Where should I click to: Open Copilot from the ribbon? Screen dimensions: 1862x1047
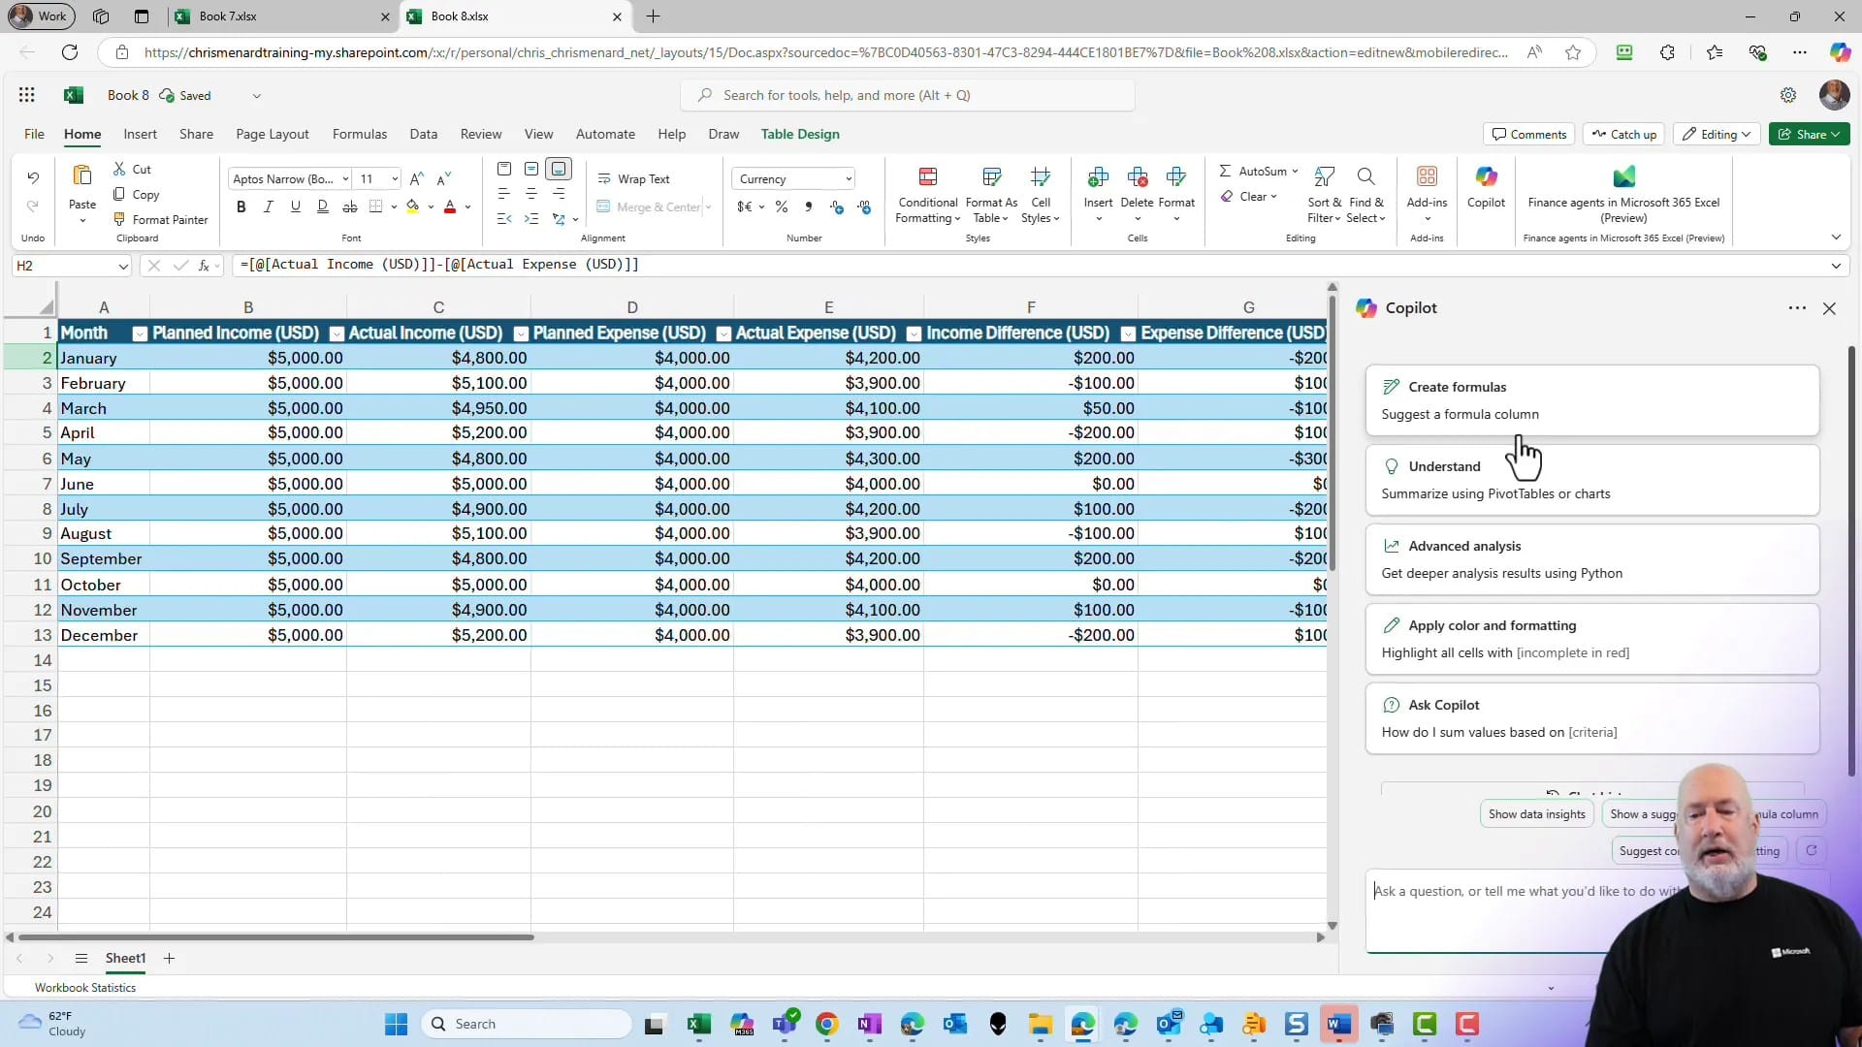(1486, 189)
